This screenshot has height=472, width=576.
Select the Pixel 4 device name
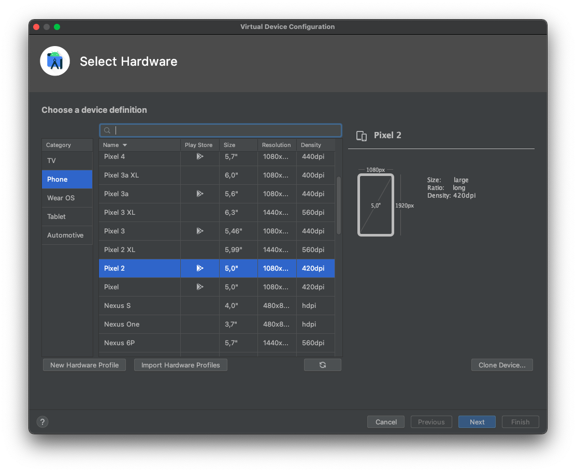click(114, 157)
